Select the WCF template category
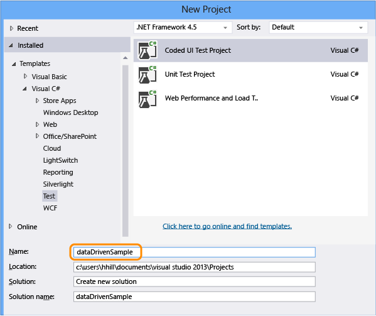This screenshot has width=376, height=316. [x=50, y=208]
